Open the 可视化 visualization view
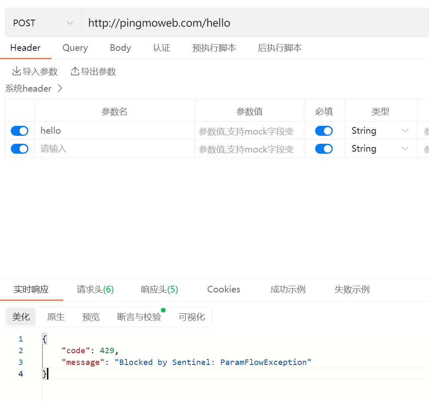This screenshot has height=402, width=429. 191,317
